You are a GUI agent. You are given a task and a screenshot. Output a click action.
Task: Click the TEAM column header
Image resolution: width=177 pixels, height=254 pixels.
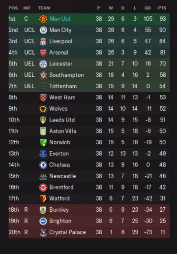tap(44, 8)
